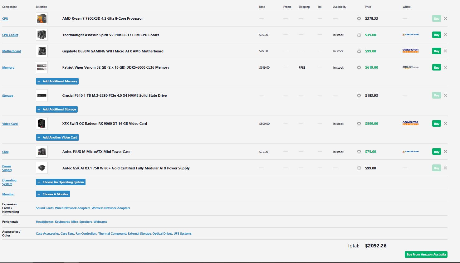Open the Case component link
Screen dimensions: 460x263
6,152
